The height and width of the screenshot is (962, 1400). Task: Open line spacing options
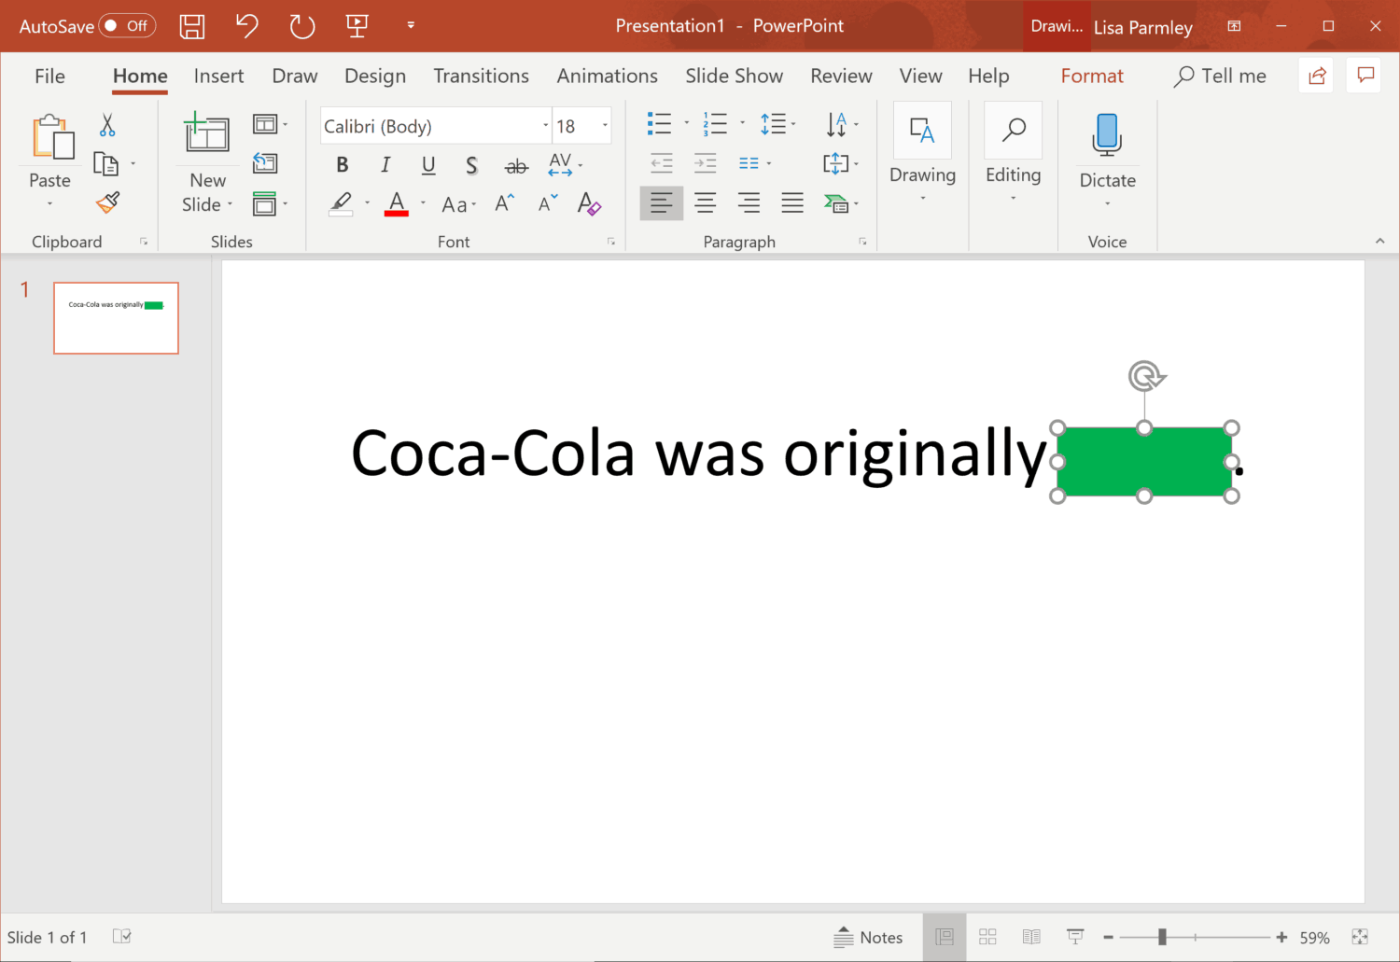point(778,123)
